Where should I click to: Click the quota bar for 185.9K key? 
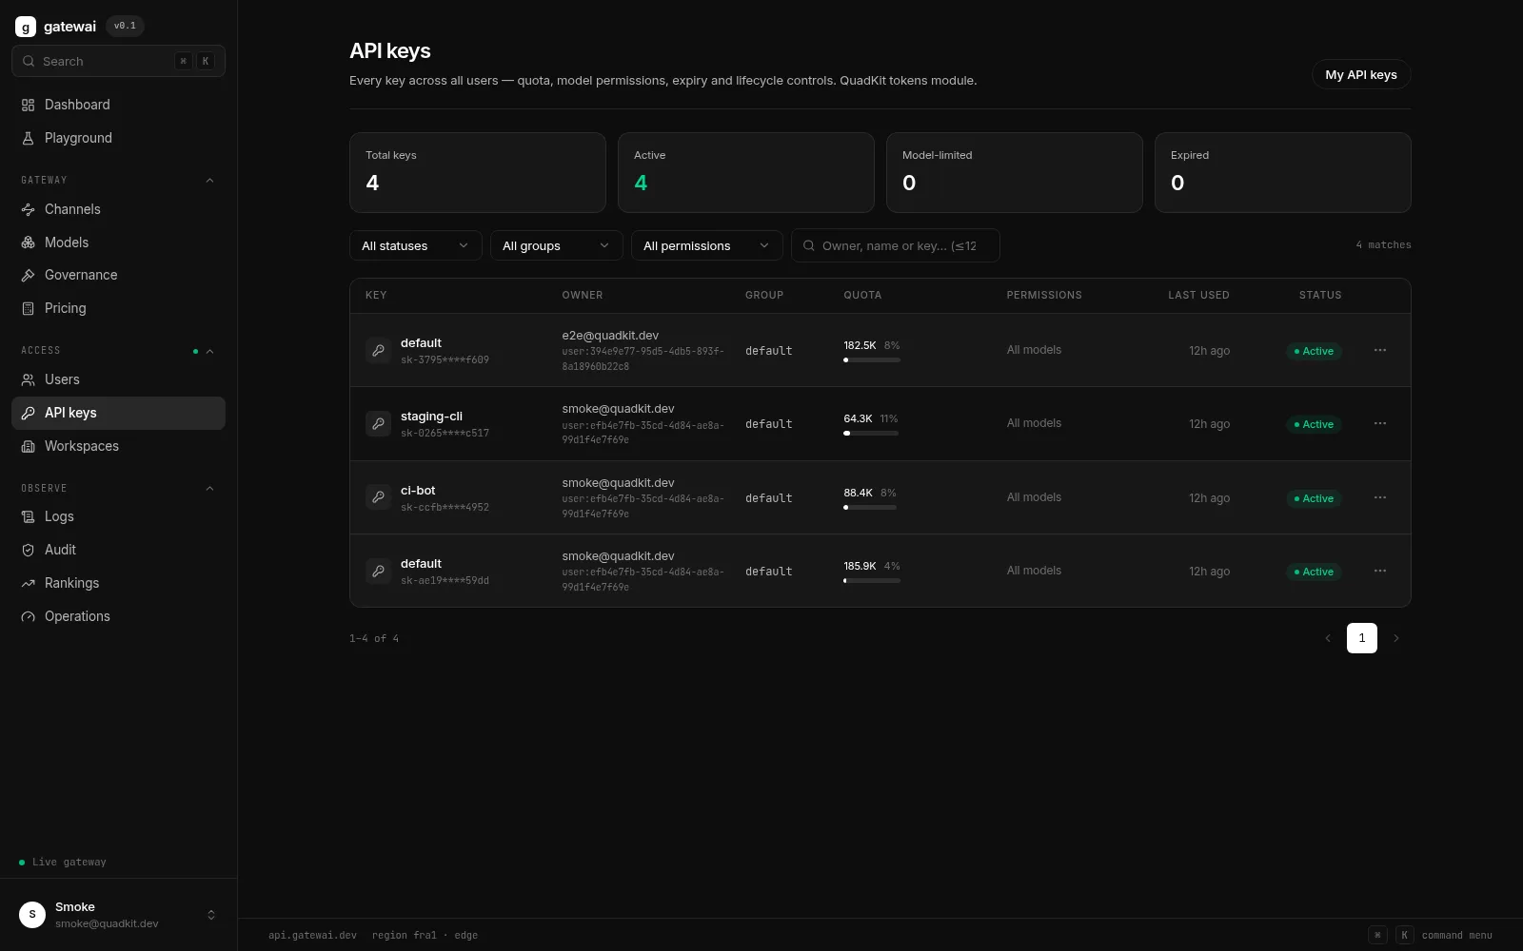click(872, 581)
